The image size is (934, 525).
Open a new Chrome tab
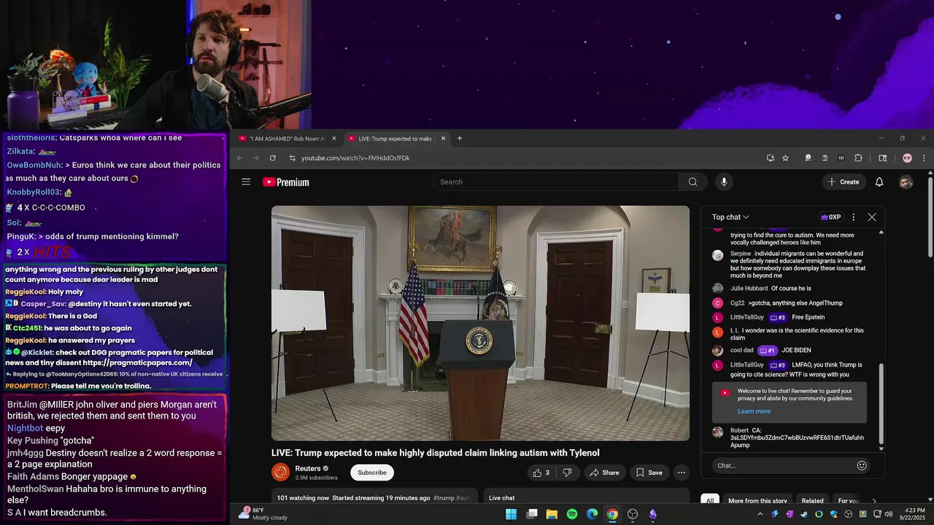tap(459, 139)
